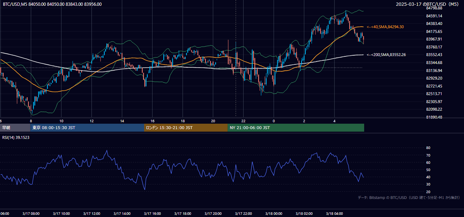Click the 3/17 08:00 time axis label
This screenshot has height=217, width=464.
30,214
